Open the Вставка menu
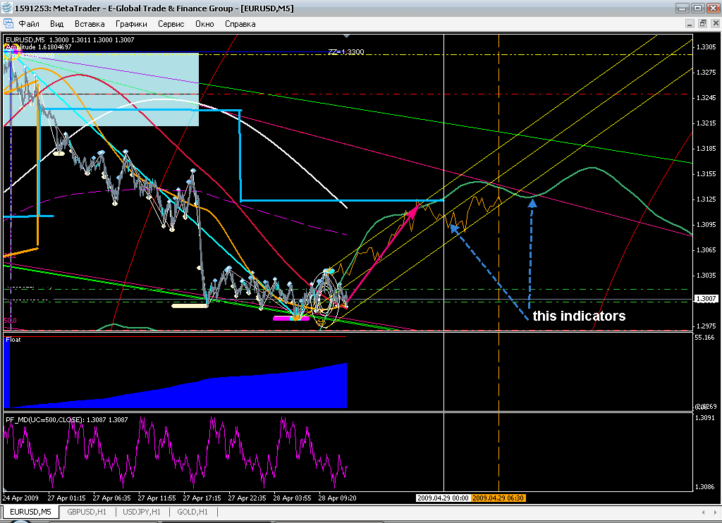Image resolution: width=722 pixels, height=523 pixels. pyautogui.click(x=90, y=24)
